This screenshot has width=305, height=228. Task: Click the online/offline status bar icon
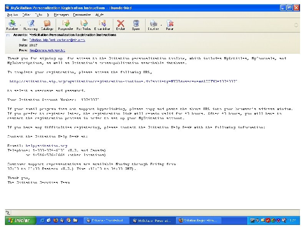pyautogui.click(x=8, y=213)
